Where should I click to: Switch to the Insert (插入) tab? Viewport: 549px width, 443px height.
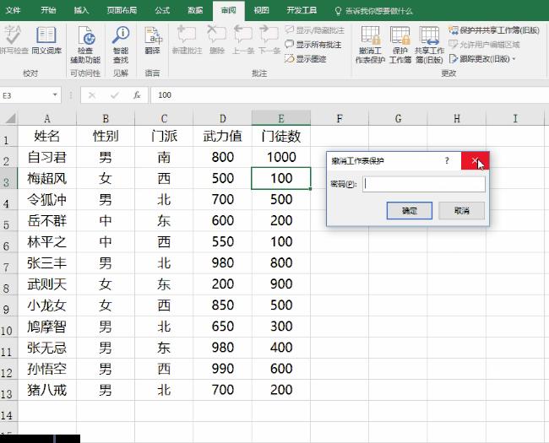pos(81,10)
